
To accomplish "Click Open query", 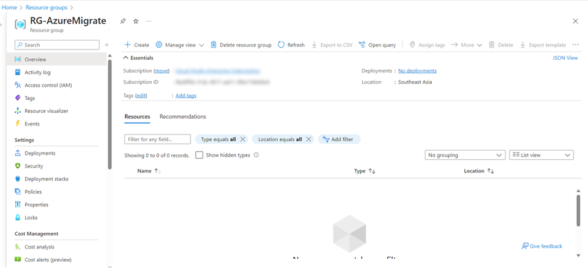I will point(378,45).
